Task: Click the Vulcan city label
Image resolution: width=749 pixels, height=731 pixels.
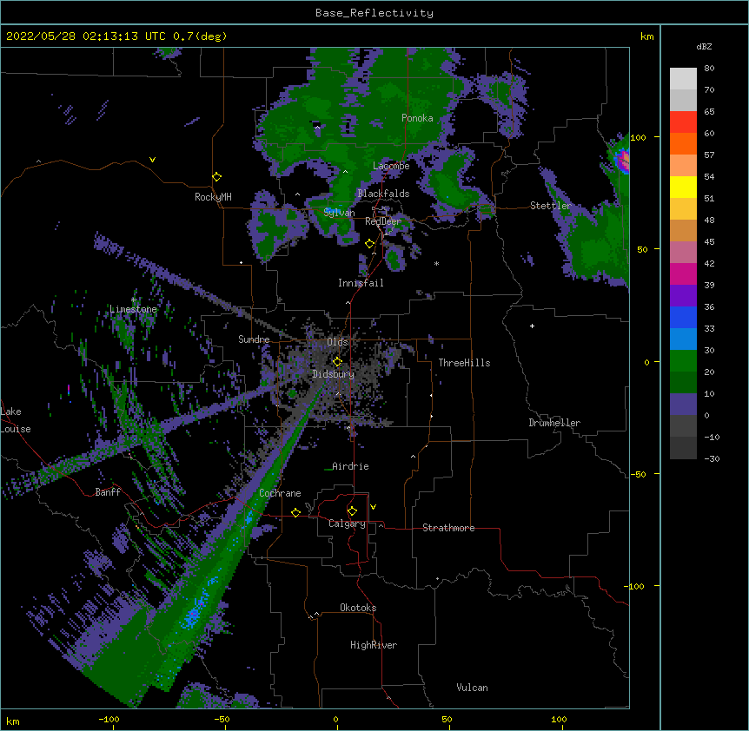Action: [472, 688]
